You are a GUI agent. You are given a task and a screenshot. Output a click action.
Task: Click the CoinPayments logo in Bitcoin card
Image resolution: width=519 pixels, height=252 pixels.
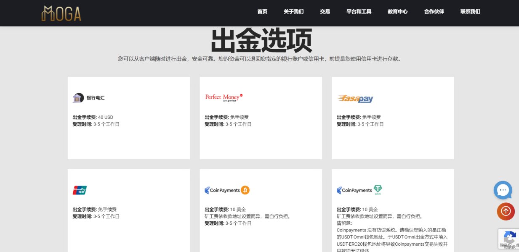222,190
